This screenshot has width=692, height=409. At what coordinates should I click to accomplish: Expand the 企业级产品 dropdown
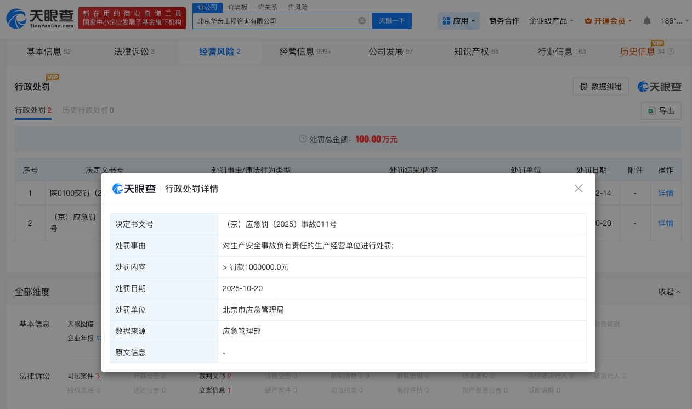pos(551,21)
